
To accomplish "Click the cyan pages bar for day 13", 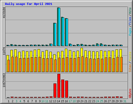I will (55, 35).
